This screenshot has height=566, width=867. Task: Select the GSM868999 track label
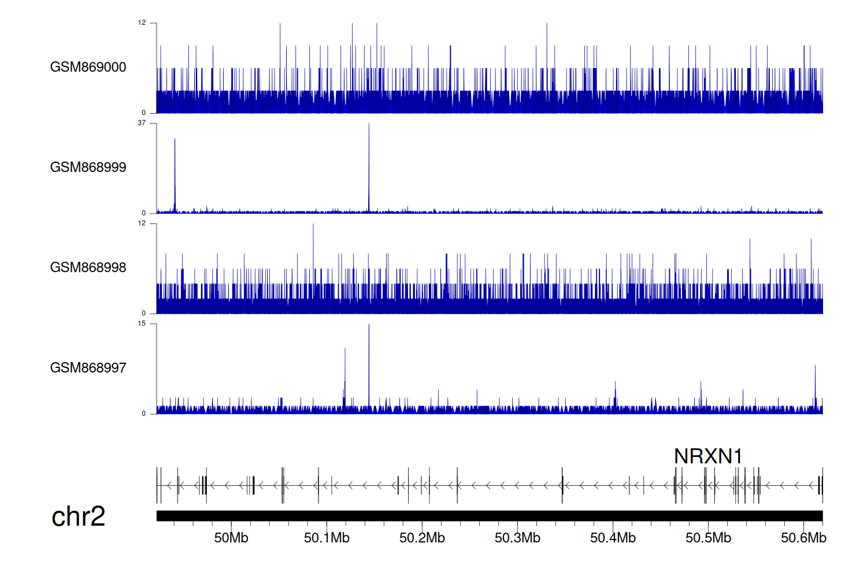point(88,167)
